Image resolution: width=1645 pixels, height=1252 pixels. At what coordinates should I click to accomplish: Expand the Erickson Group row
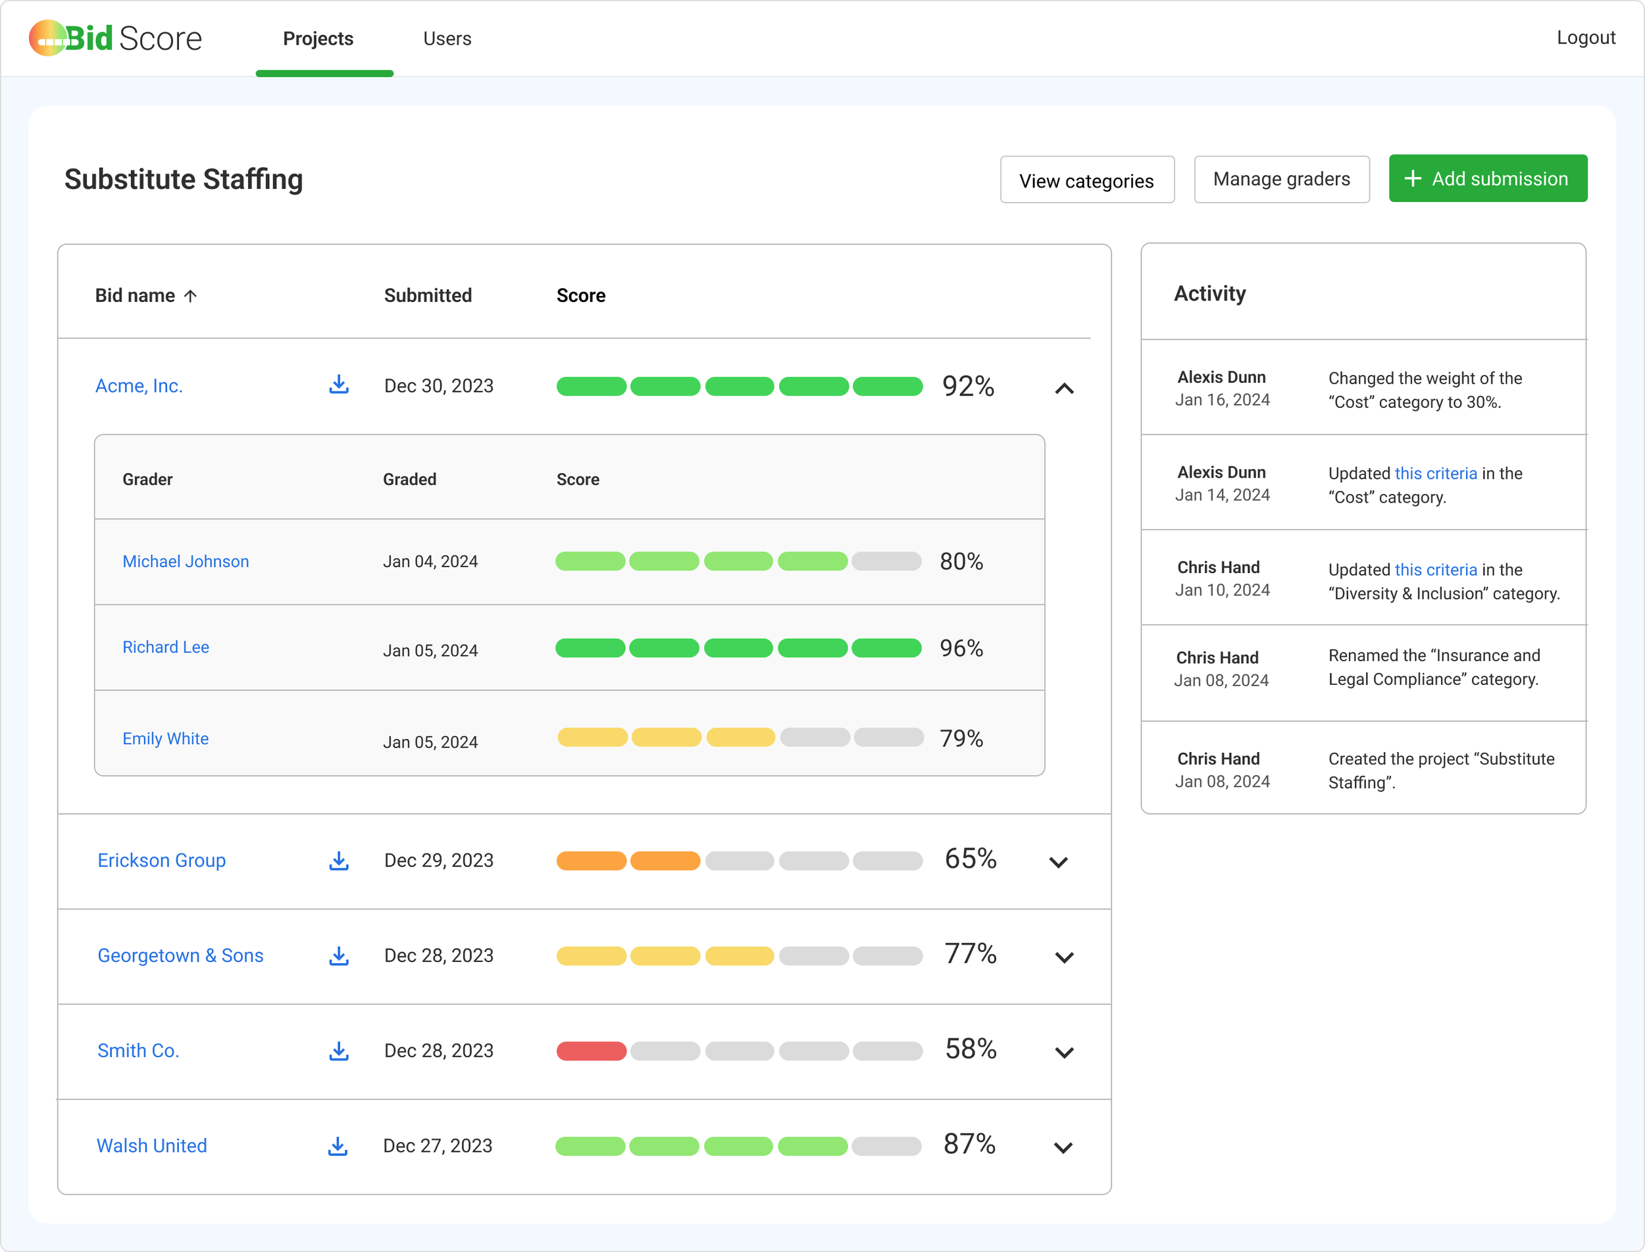pyautogui.click(x=1059, y=863)
